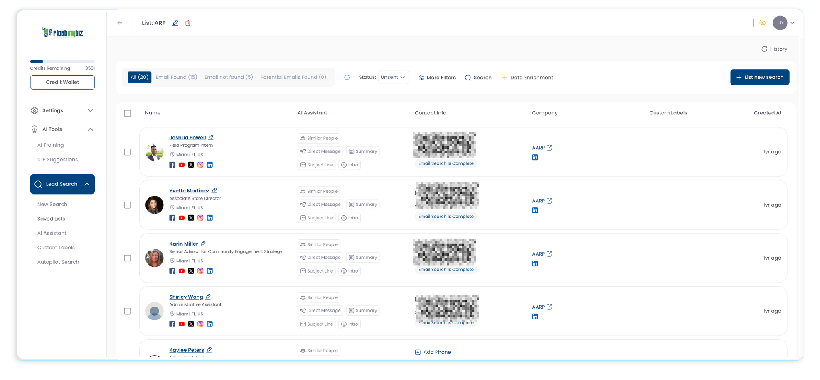The height and width of the screenshot is (380, 820).
Task: Open Yvette Martinez's Instagram icon
Action: tap(200, 218)
